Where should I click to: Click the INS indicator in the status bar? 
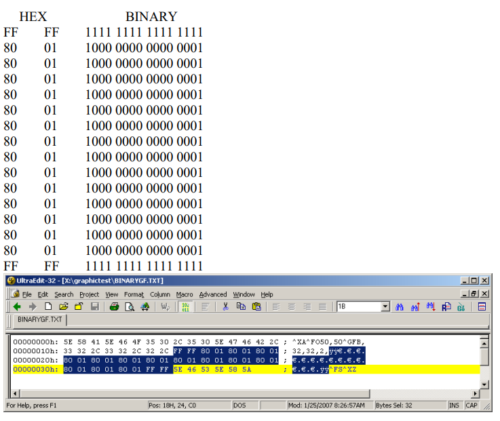[455, 405]
